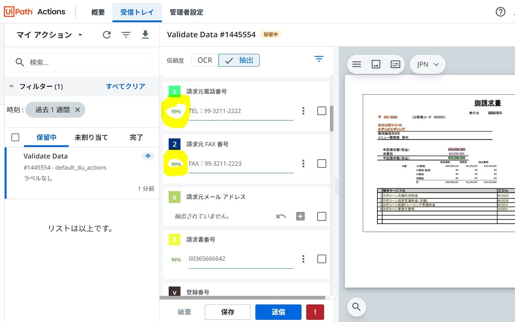Check the 請求元 FAX 番号 field checkbox

[321, 163]
